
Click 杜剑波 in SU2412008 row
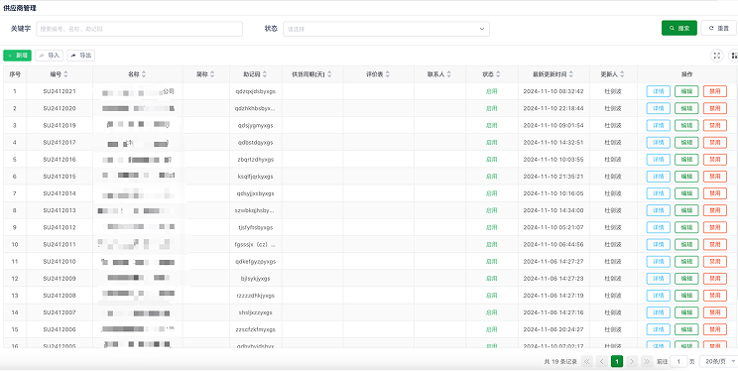[x=613, y=296]
